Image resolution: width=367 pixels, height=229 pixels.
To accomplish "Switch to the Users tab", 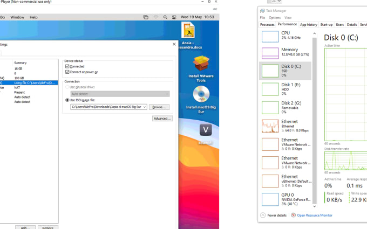I will pyautogui.click(x=339, y=25).
